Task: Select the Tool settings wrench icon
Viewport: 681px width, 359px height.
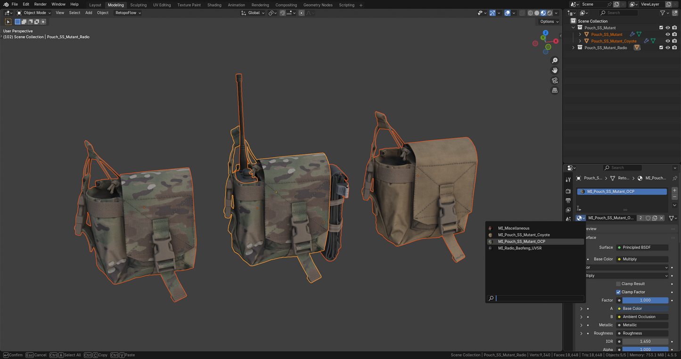Action: (x=568, y=179)
